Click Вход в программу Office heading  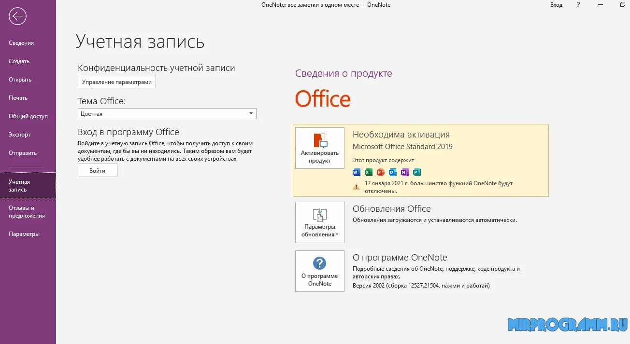tap(129, 132)
